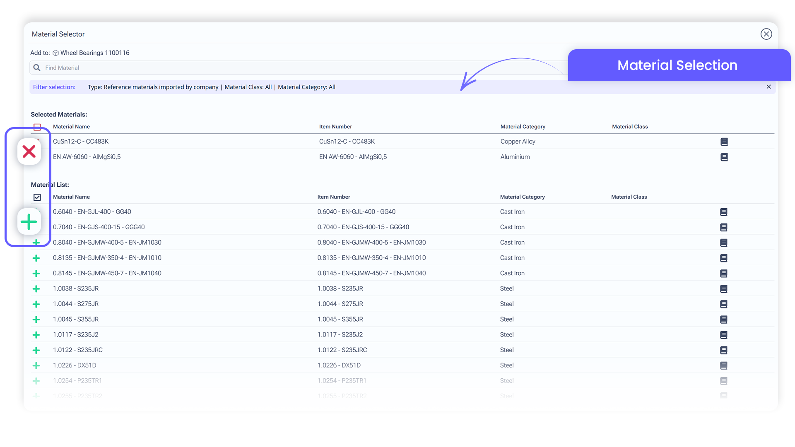Close the Material Selector dialog
795x447 pixels.
pos(766,34)
